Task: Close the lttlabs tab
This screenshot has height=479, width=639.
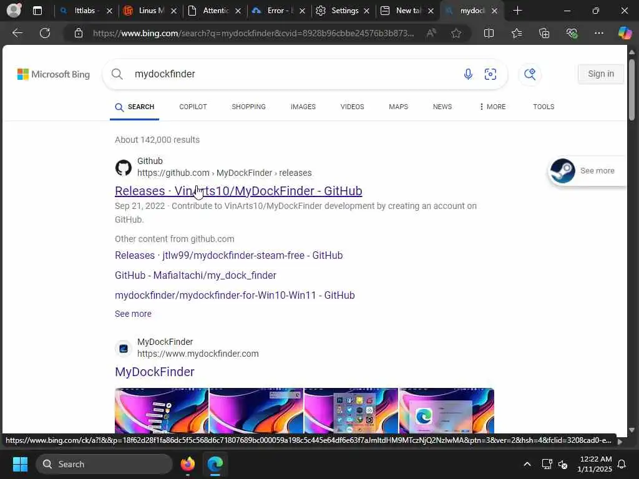Action: 109,11
